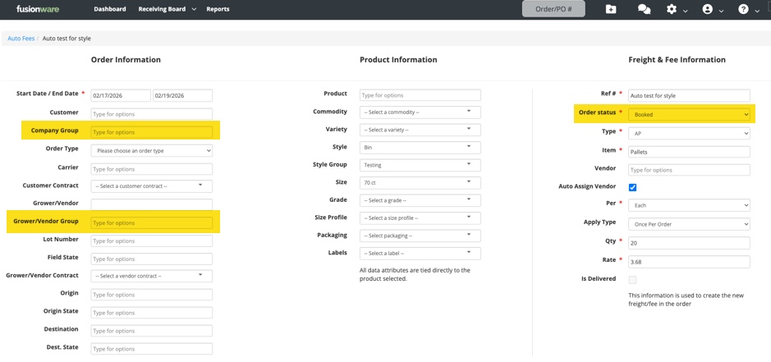Open the settings gear menu
Screen dimensions: 771x362
click(672, 9)
